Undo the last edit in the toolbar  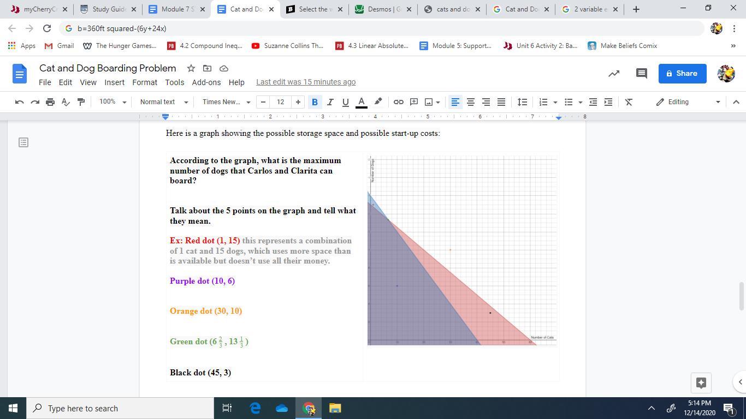(x=20, y=102)
